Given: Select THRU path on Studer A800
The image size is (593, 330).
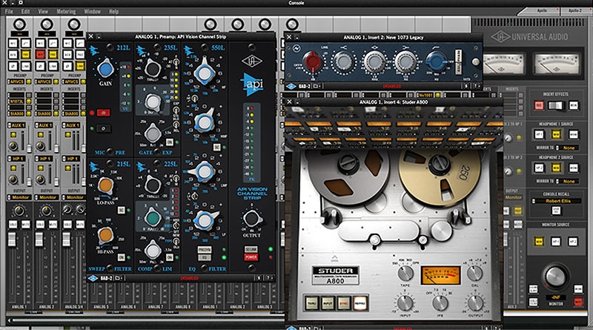Looking at the screenshot, I should point(312,303).
